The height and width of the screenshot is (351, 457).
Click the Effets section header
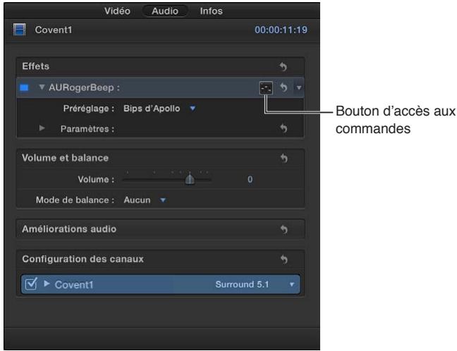coord(35,66)
